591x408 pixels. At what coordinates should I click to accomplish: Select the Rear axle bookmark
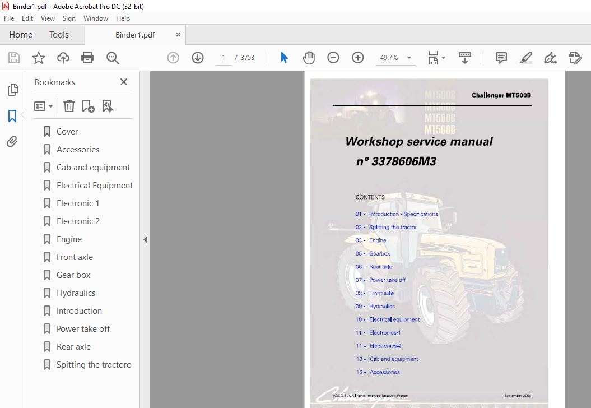73,347
